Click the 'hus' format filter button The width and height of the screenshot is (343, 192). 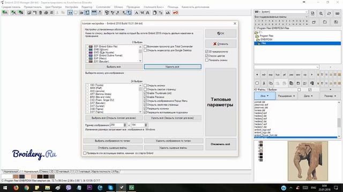pyautogui.click(x=278, y=75)
